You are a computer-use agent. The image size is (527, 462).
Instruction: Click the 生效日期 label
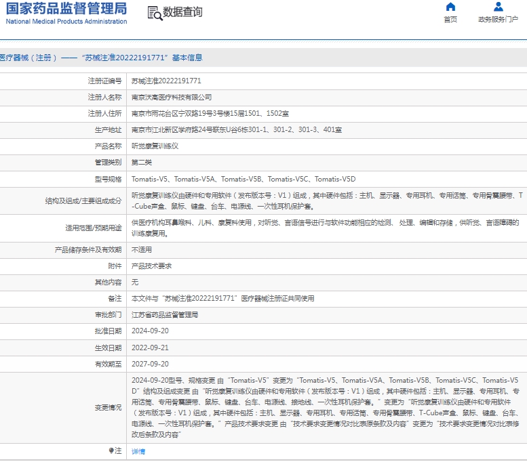pyautogui.click(x=109, y=348)
